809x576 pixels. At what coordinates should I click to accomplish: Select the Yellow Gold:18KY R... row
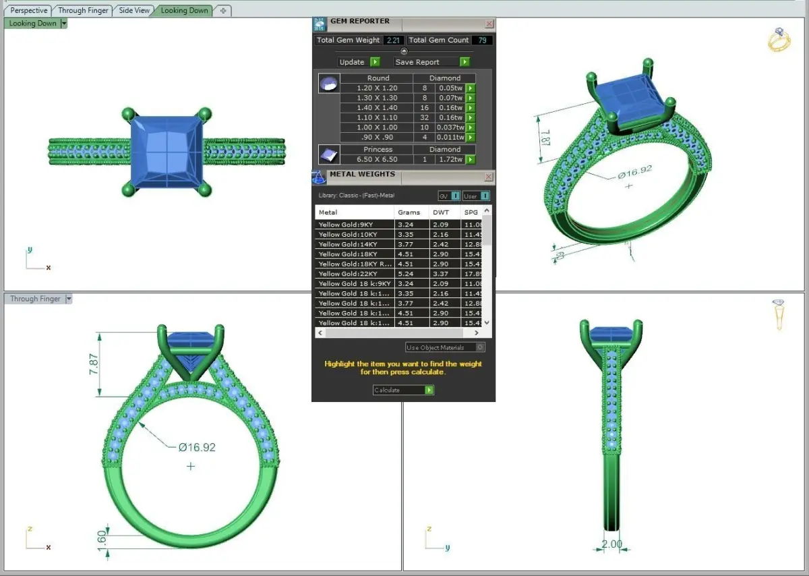pyautogui.click(x=399, y=264)
